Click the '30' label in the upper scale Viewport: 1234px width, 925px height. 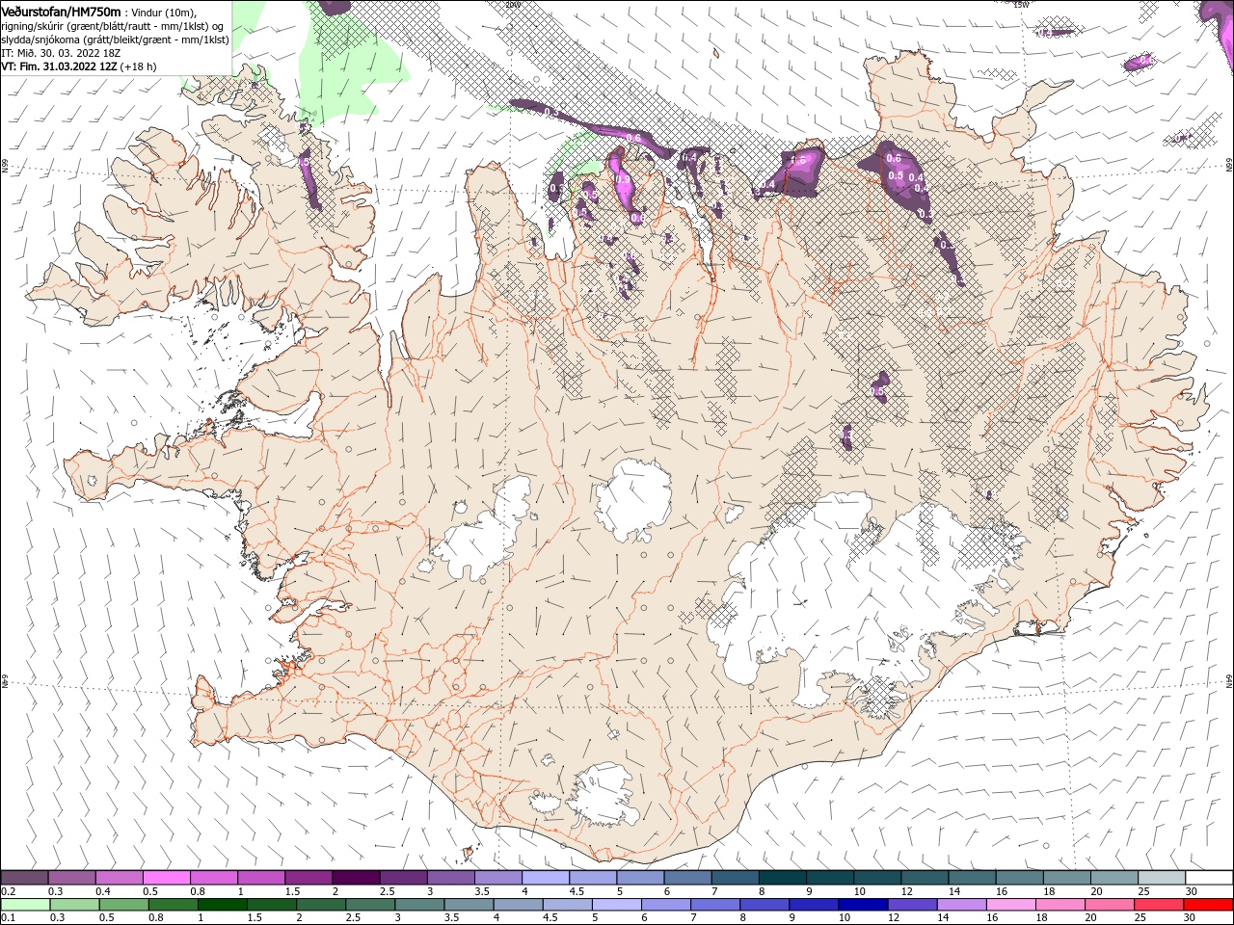tap(1192, 891)
